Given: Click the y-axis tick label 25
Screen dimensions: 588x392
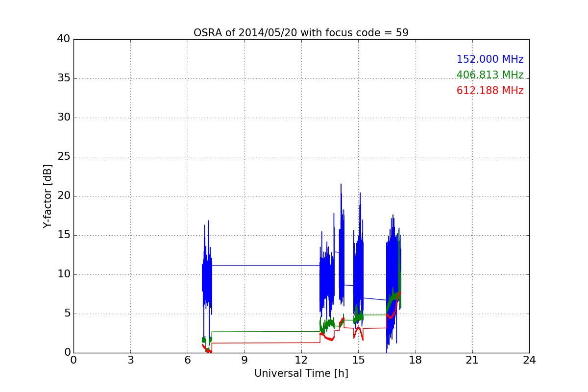Looking at the screenshot, I should [x=64, y=157].
